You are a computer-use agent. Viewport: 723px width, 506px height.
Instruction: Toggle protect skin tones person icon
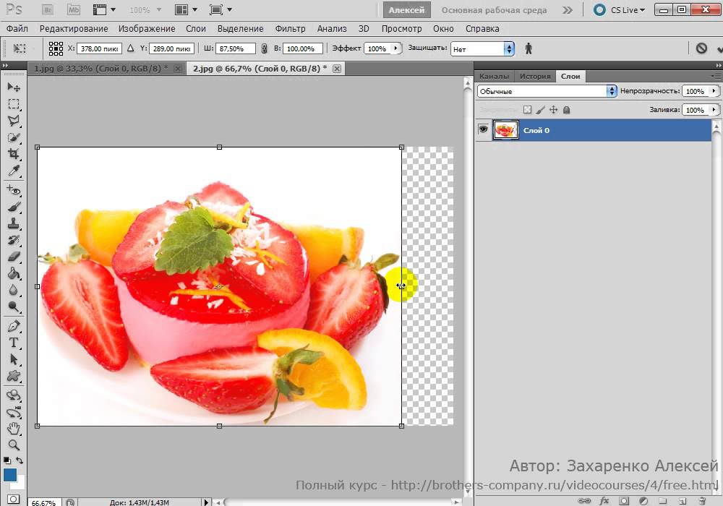tap(529, 48)
